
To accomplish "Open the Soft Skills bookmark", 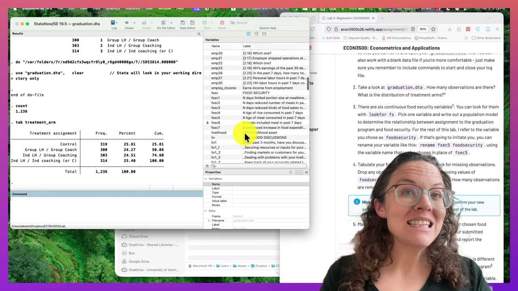I will [x=331, y=38].
